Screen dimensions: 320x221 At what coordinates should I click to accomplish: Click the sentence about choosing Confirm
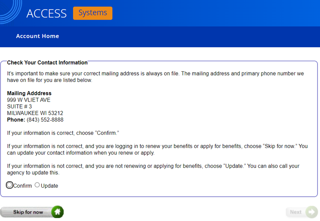click(x=66, y=133)
